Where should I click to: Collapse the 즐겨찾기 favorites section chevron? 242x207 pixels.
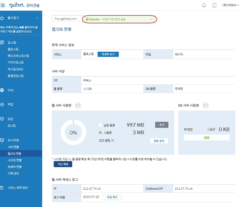pos(37,18)
